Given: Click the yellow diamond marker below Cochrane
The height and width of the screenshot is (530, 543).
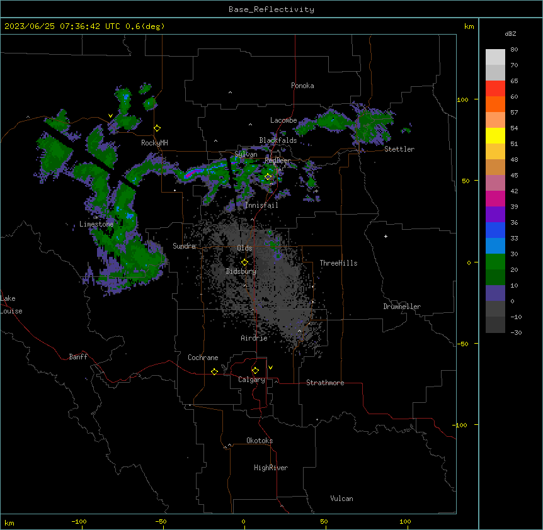Looking at the screenshot, I should point(214,371).
